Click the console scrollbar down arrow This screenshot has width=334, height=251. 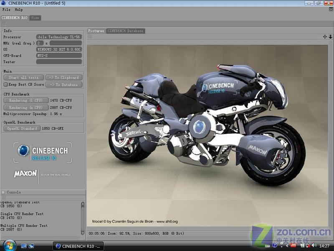[83, 233]
